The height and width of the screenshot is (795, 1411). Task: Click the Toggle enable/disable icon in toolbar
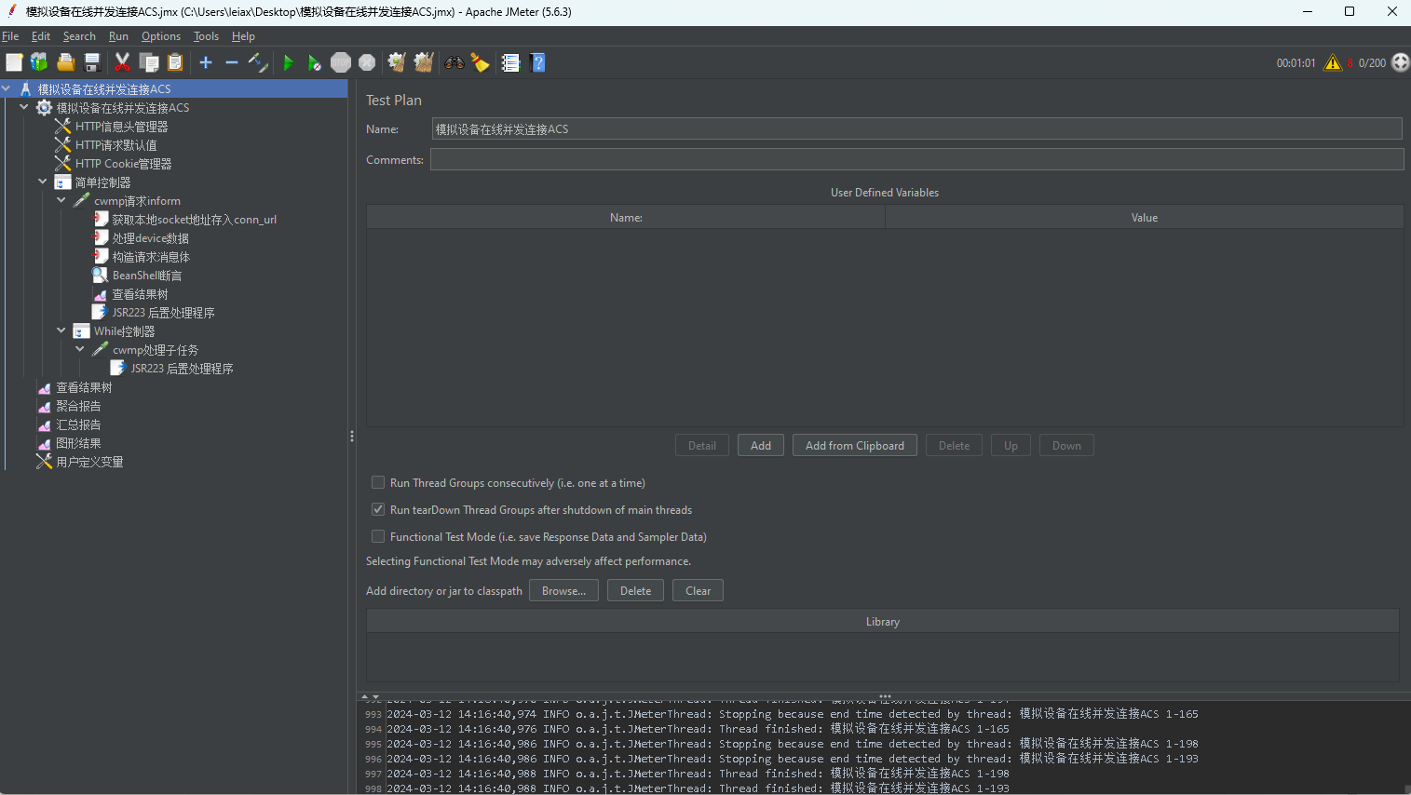pos(258,62)
